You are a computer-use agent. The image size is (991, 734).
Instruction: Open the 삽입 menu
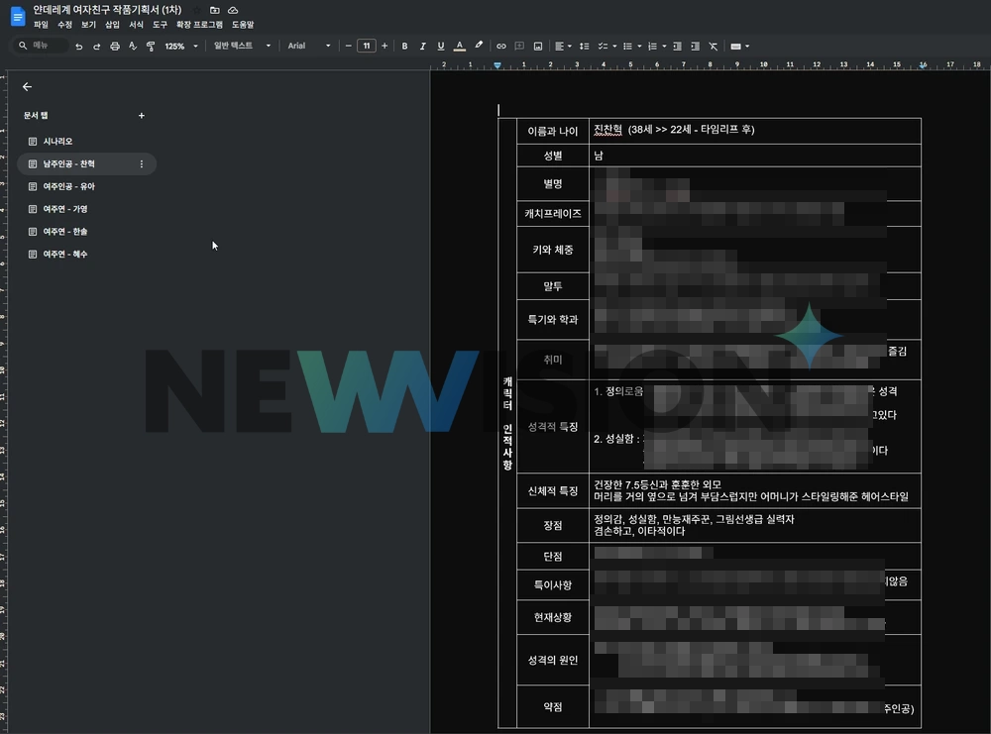[x=112, y=24]
